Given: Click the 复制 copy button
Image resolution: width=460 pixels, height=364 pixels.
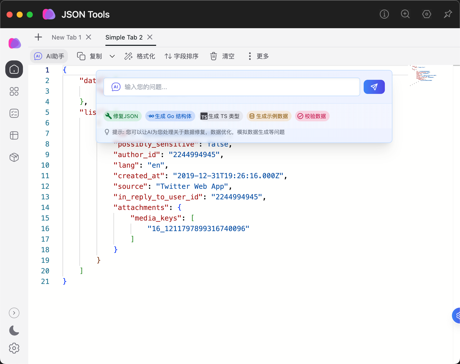Looking at the screenshot, I should 90,56.
